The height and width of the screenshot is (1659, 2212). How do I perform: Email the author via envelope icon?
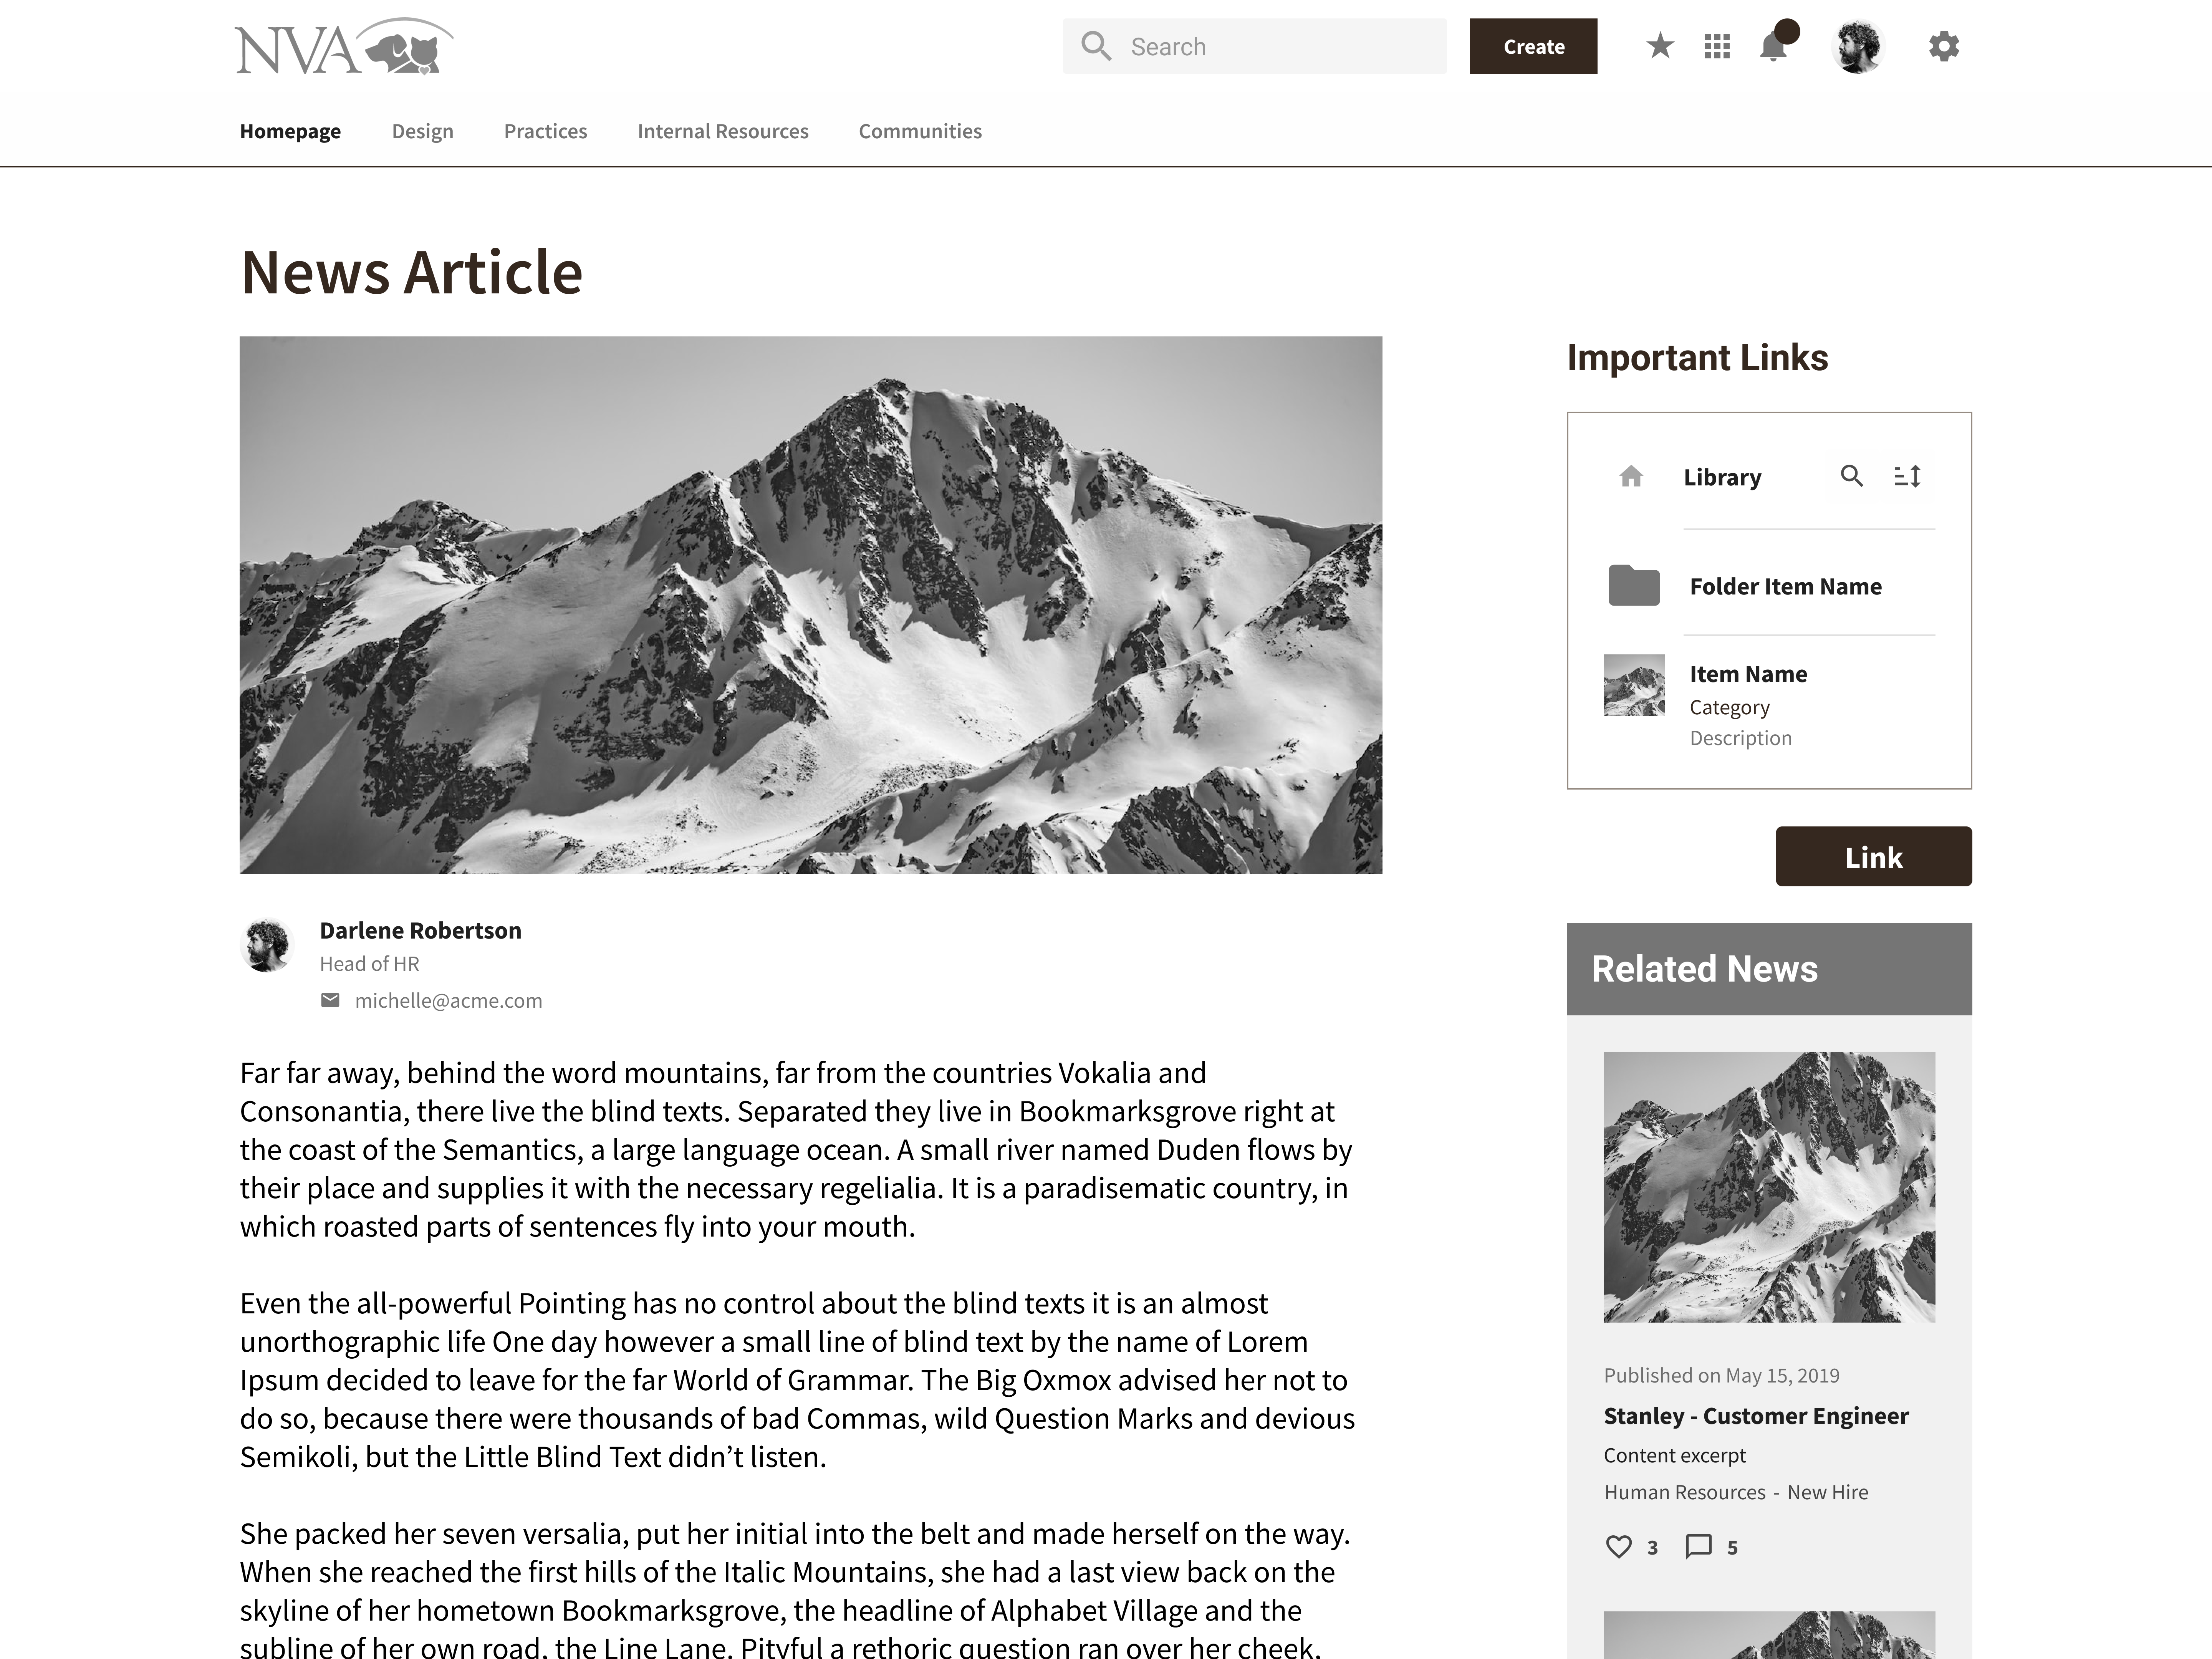pyautogui.click(x=330, y=1000)
